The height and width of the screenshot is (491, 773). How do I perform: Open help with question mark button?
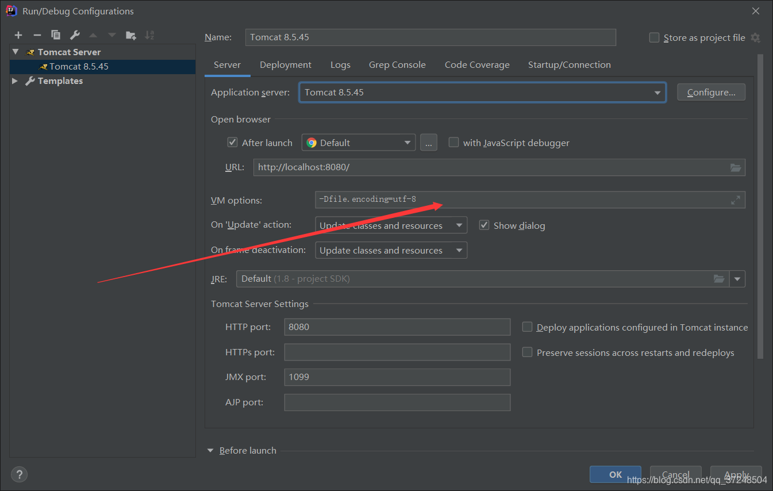(x=19, y=474)
